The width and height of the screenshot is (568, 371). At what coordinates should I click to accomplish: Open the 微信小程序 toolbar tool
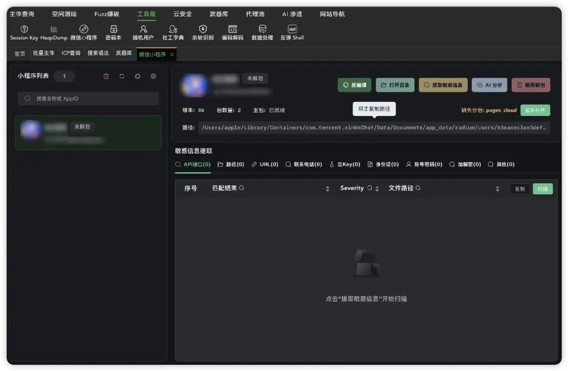pos(84,33)
